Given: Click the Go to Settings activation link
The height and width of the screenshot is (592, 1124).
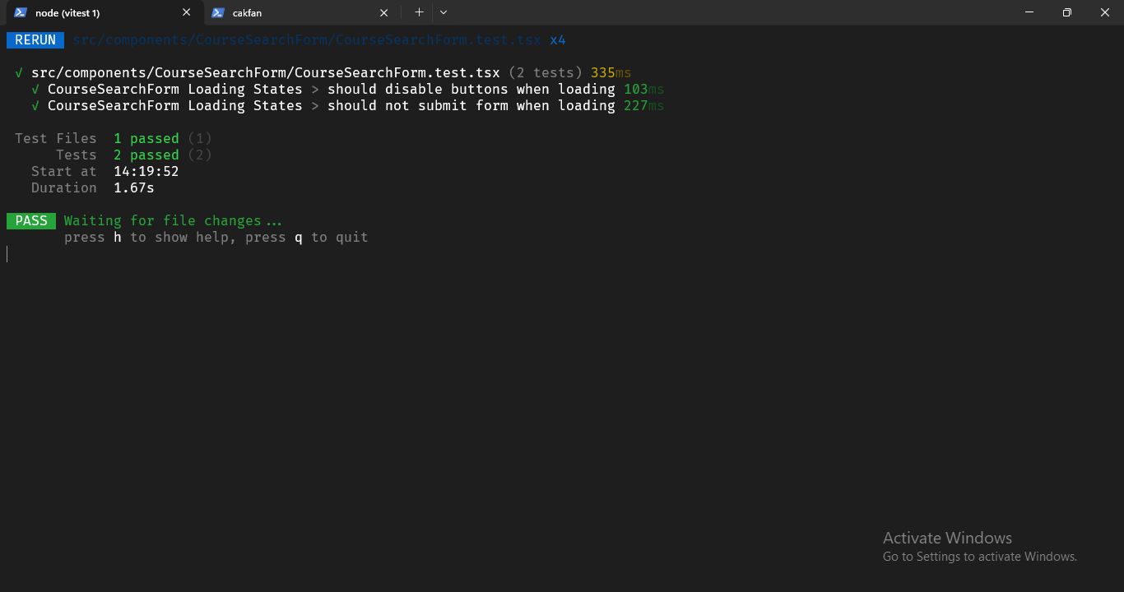Looking at the screenshot, I should [979, 556].
